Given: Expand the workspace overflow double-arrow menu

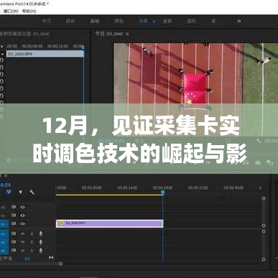Looking at the screenshot, I should click(x=239, y=21).
